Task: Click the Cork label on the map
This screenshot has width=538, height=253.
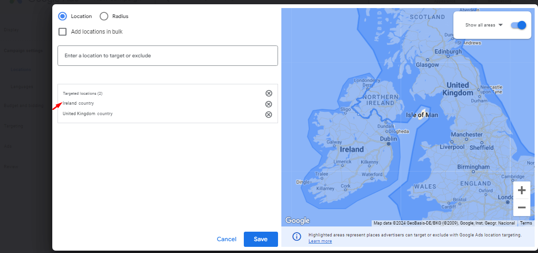Action: (x=346, y=186)
